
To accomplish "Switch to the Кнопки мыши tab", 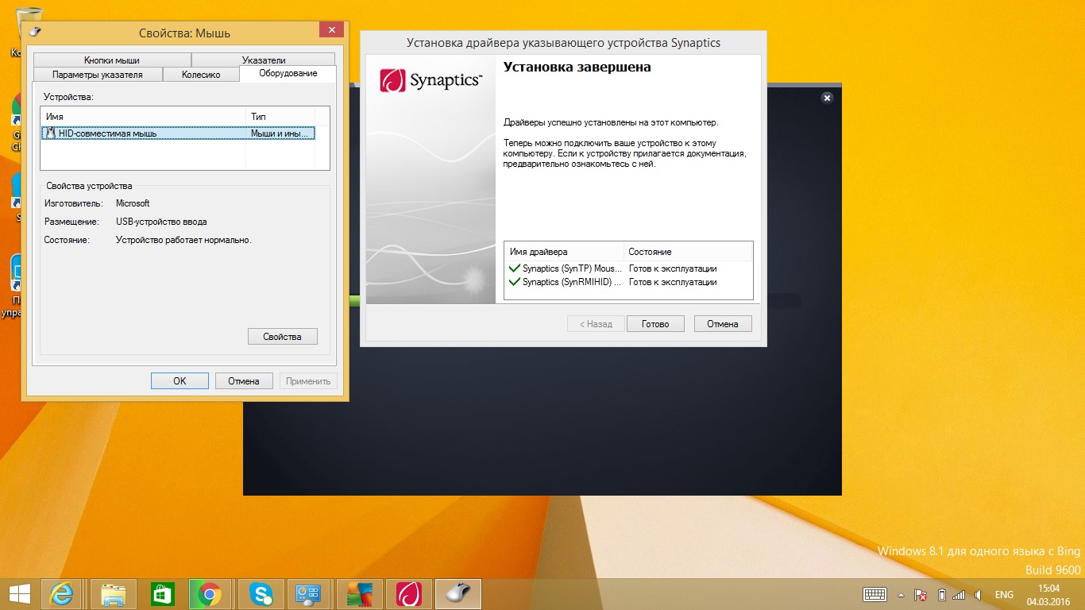I will (x=112, y=60).
